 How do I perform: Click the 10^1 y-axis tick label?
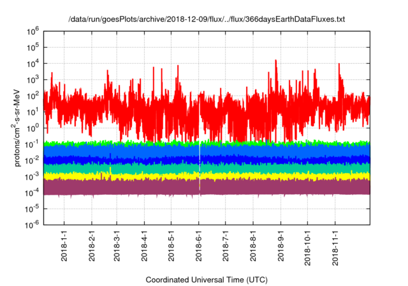(x=33, y=112)
